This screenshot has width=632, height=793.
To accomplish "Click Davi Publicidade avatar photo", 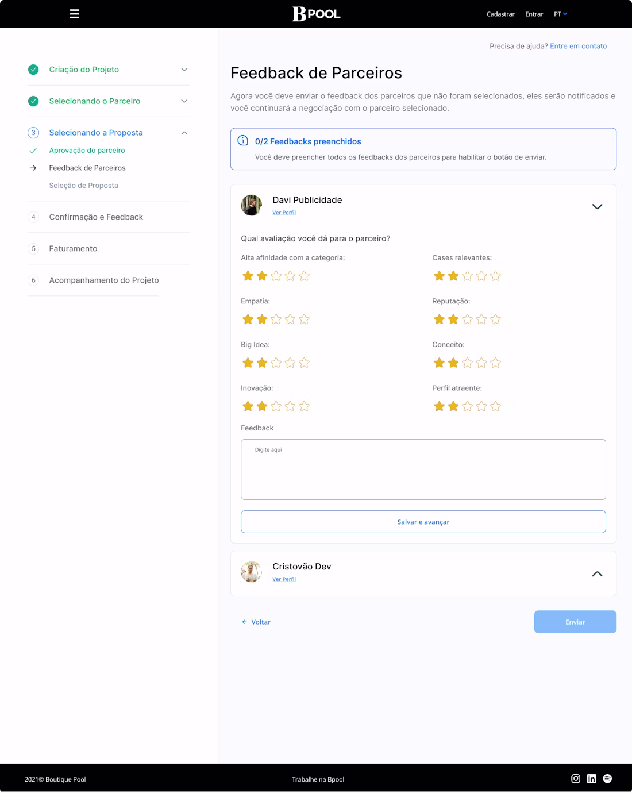I will click(x=251, y=205).
